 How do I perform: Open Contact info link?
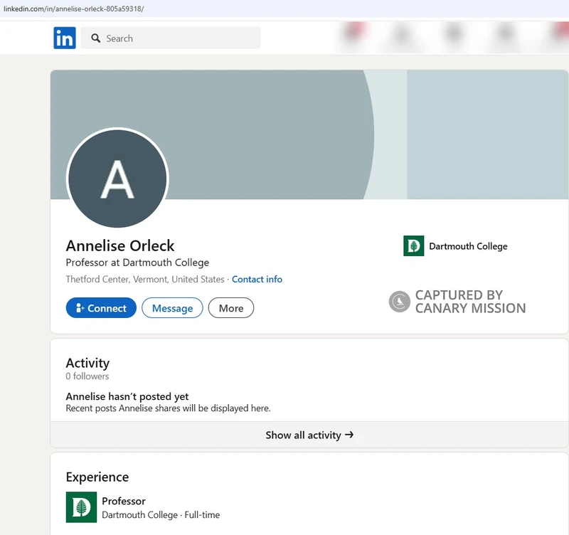[x=257, y=279]
